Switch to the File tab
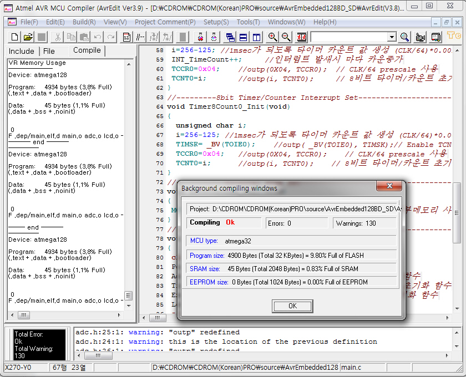The image size is (466, 377). click(49, 51)
